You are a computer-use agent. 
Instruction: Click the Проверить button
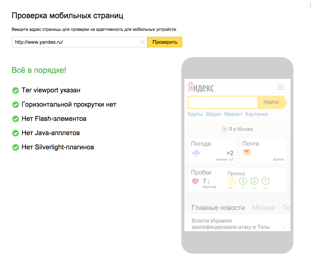tap(165, 42)
